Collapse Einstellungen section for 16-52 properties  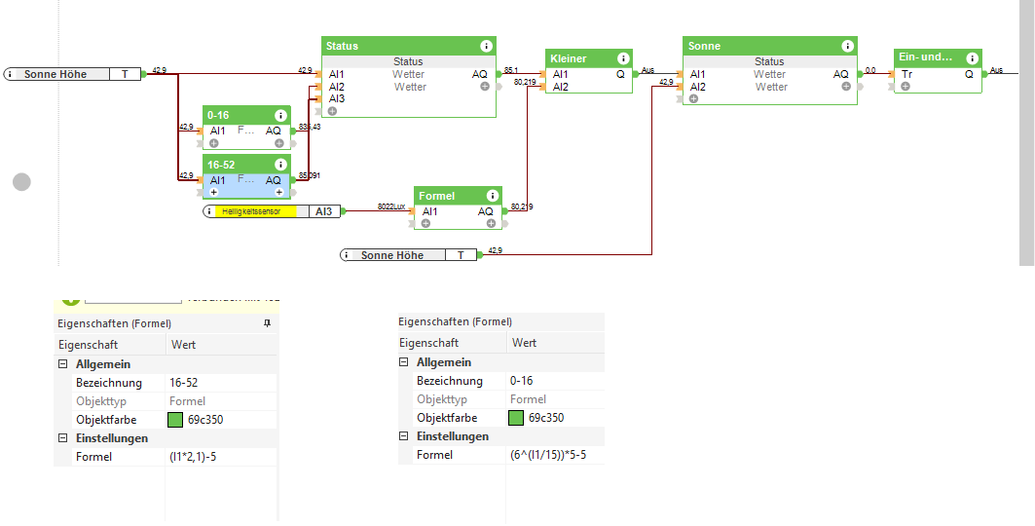(62, 438)
